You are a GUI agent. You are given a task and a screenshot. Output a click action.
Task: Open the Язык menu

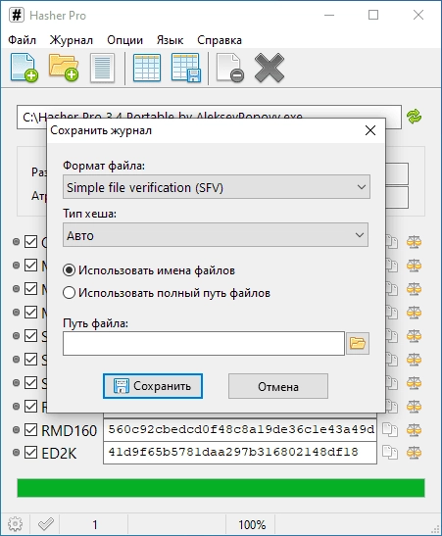170,40
